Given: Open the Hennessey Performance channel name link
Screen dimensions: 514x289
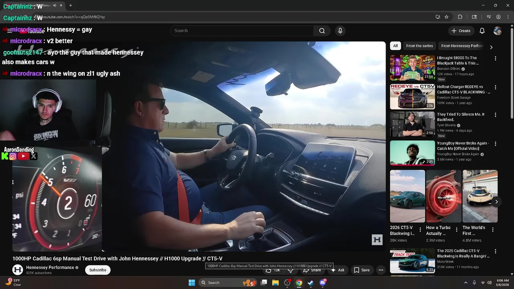Looking at the screenshot, I should 50,268.
